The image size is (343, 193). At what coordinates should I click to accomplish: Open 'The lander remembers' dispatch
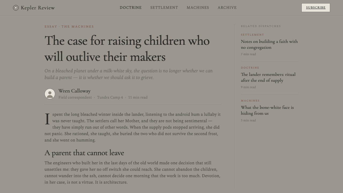coord(268,77)
